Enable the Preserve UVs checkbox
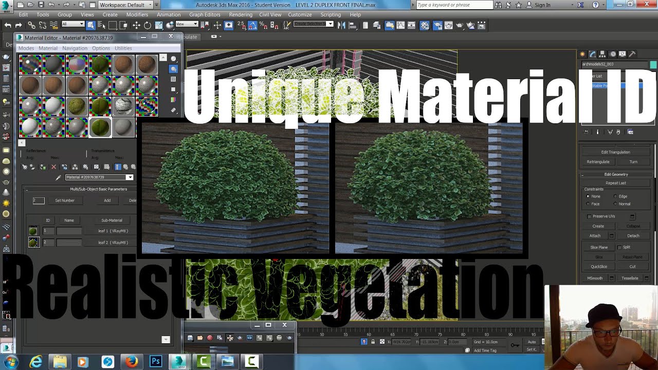 (589, 216)
